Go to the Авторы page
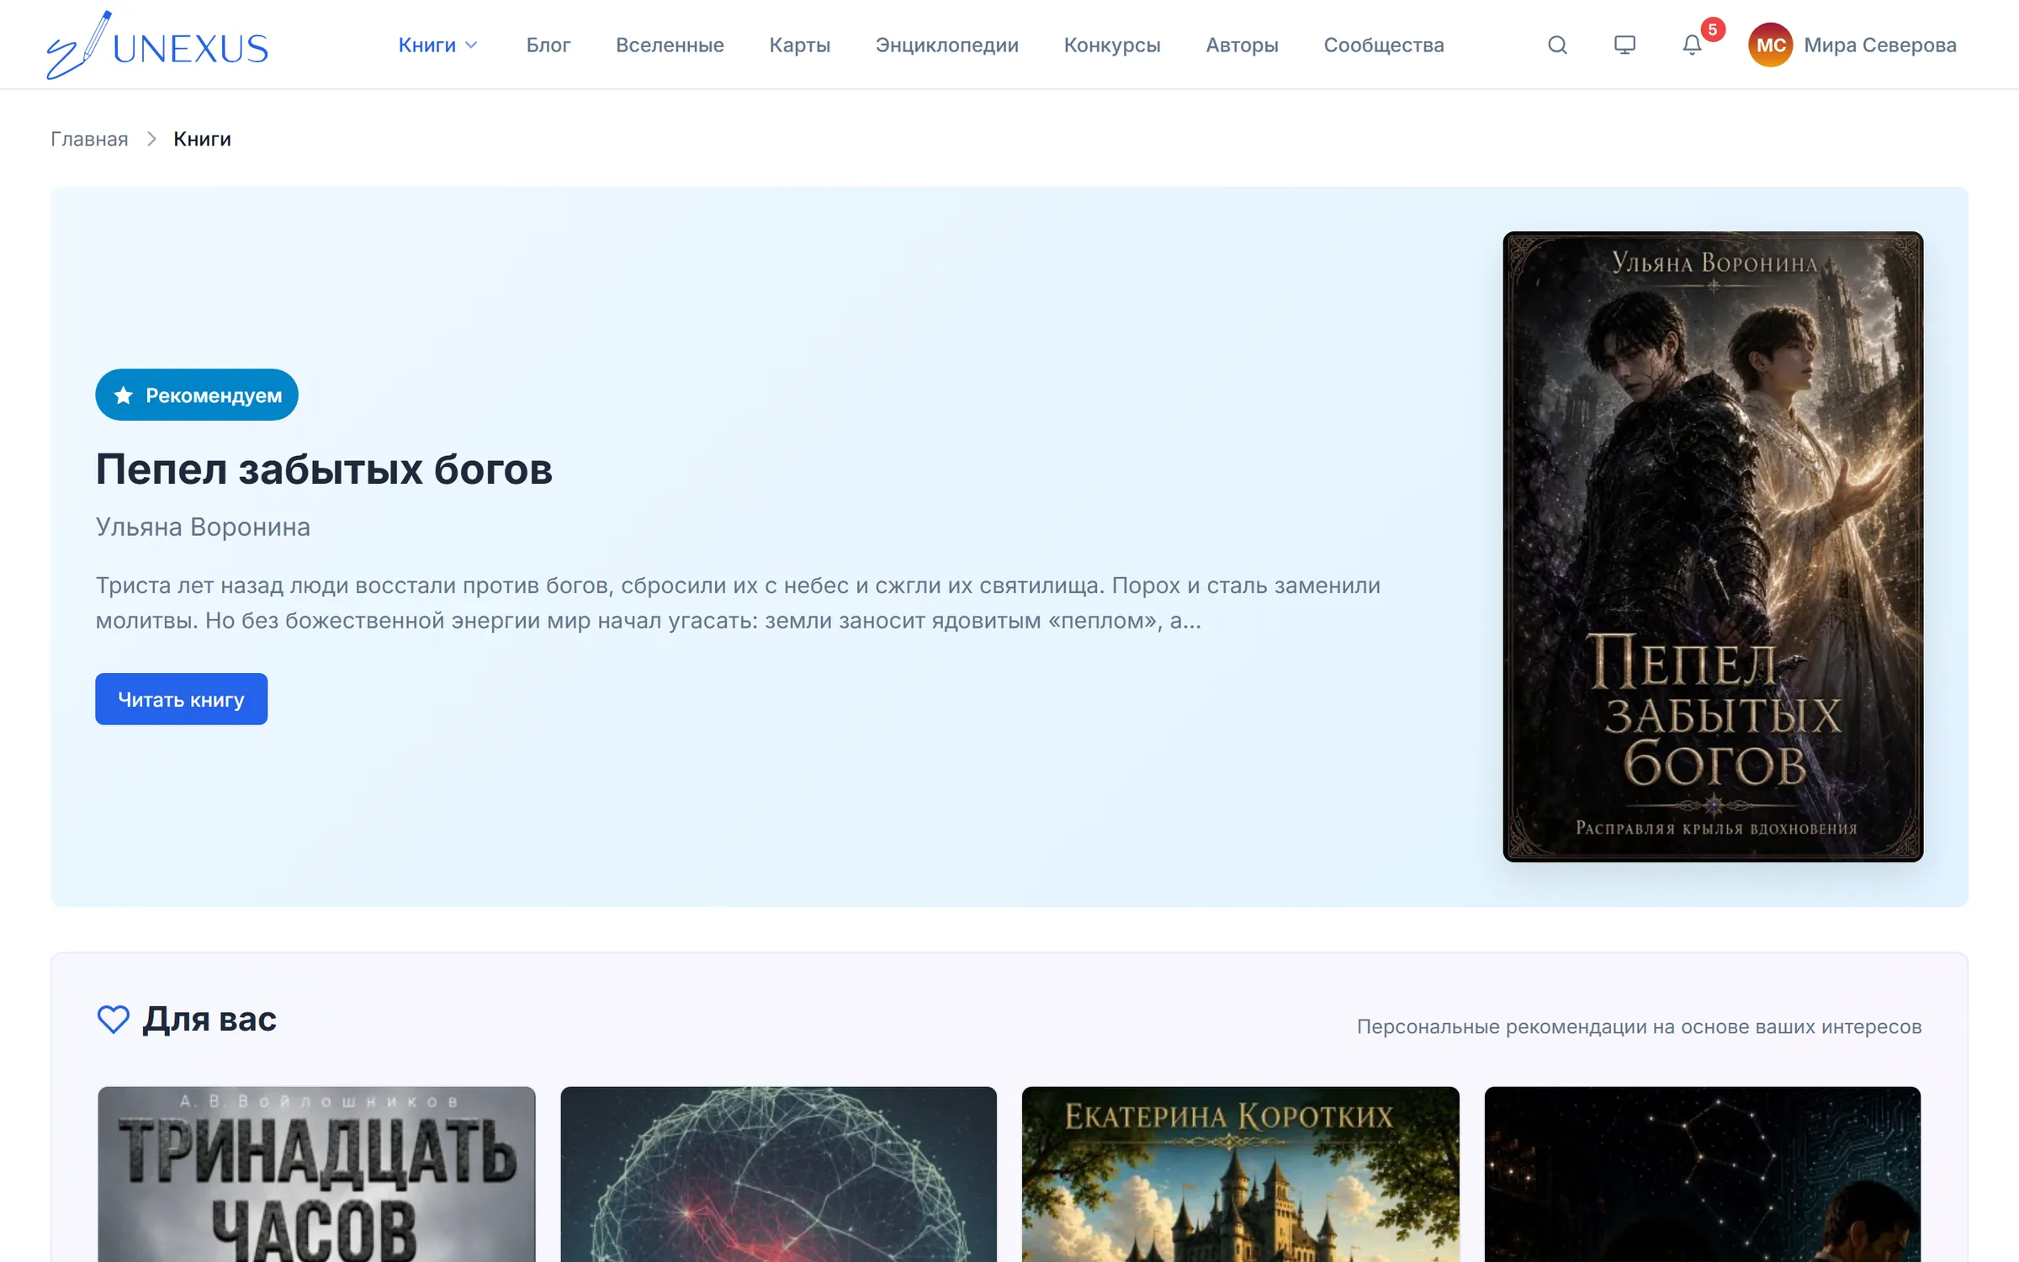This screenshot has height=1262, width=2019. (x=1242, y=45)
